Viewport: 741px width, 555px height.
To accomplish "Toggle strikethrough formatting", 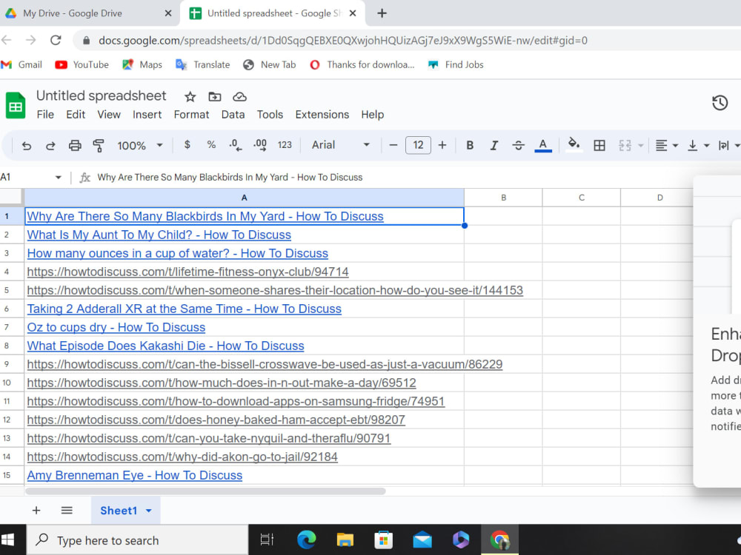I will 519,145.
